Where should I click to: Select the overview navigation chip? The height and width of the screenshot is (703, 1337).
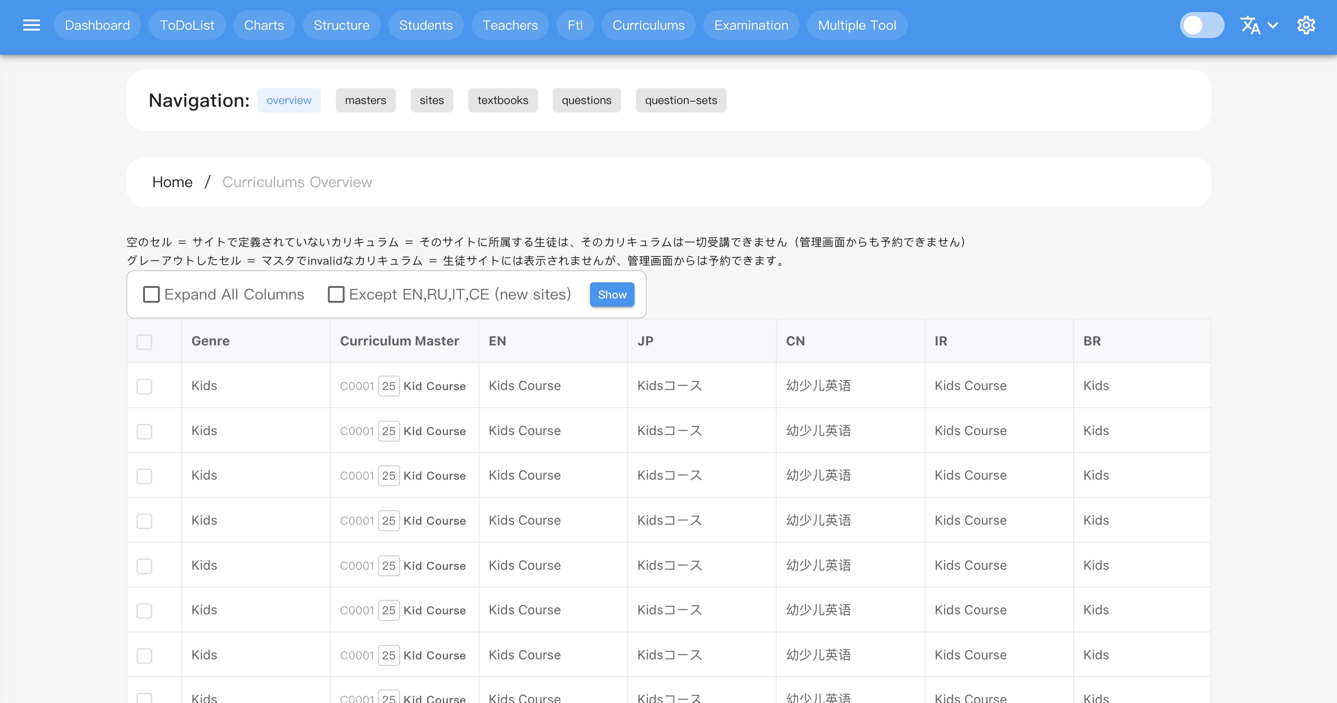point(289,100)
